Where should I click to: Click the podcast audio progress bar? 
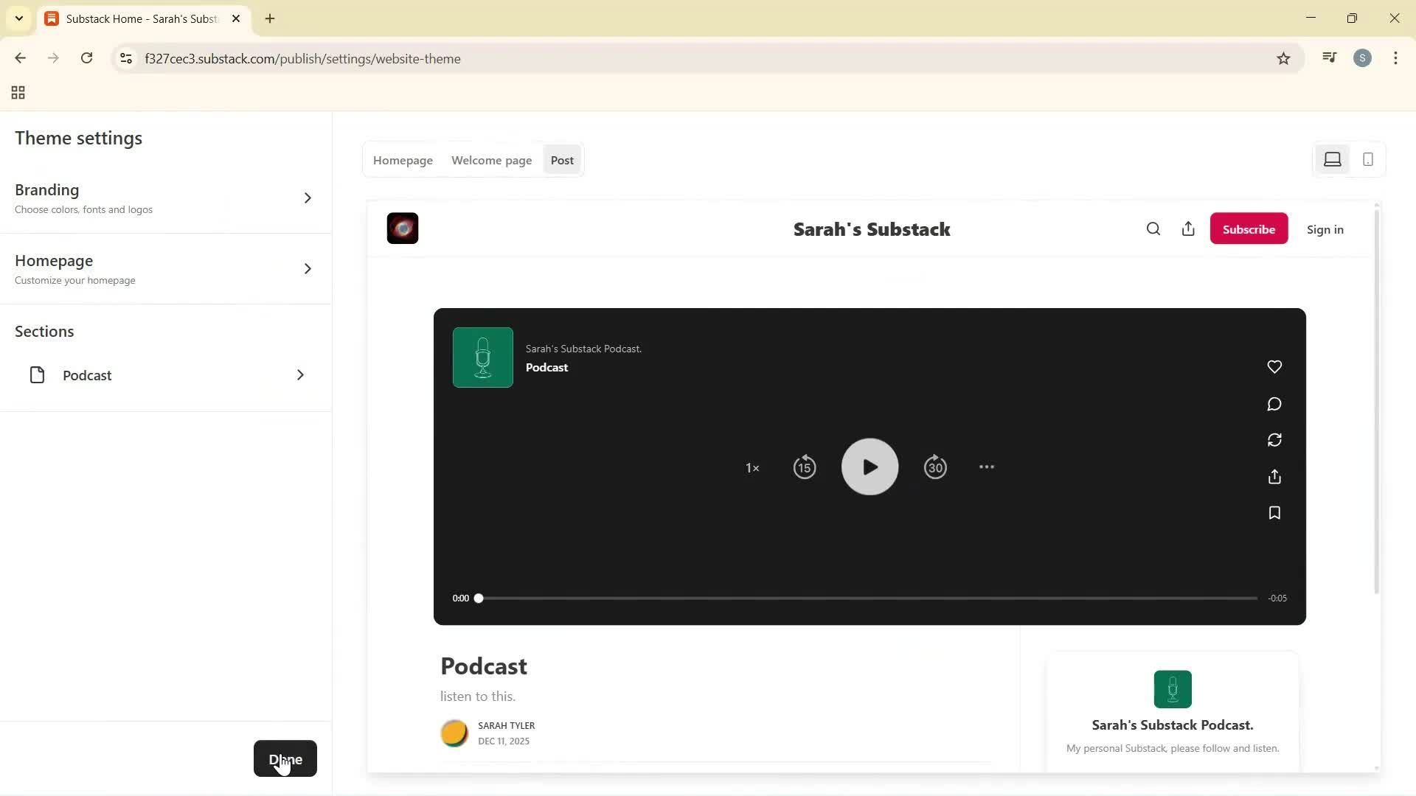[x=867, y=598]
